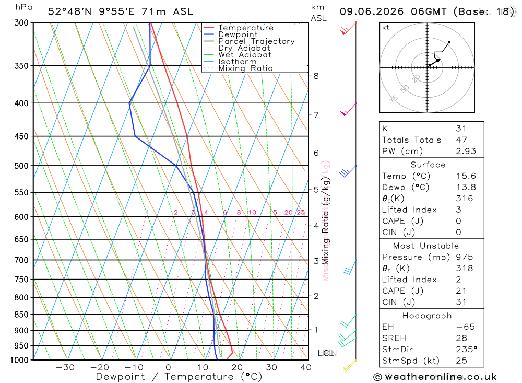
Task: Click the hodograph storm motion arrow
Action: pyautogui.click(x=434, y=62)
